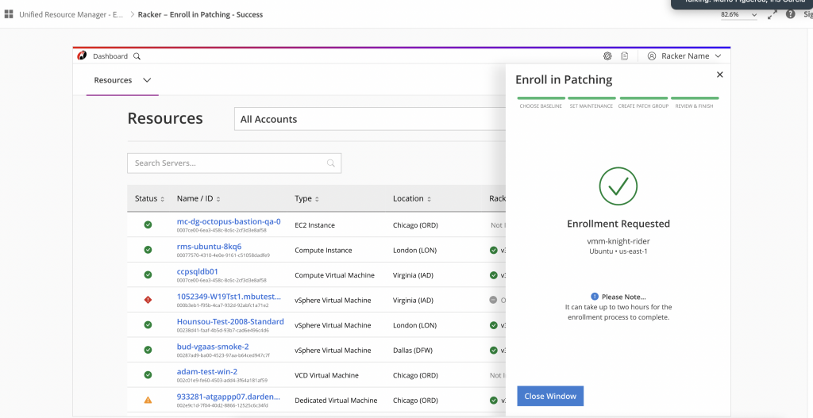The width and height of the screenshot is (813, 418).
Task: Open the app grid icon at top left
Action: (9, 14)
